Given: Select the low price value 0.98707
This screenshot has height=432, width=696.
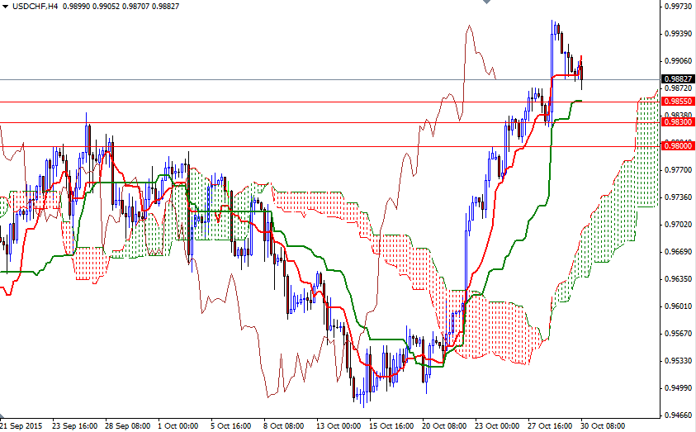Looking at the screenshot, I should (136, 7).
